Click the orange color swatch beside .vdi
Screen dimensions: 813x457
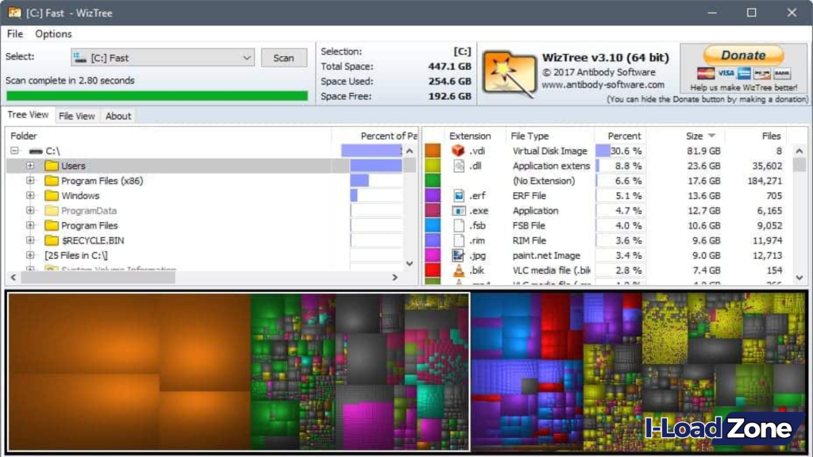pos(430,151)
